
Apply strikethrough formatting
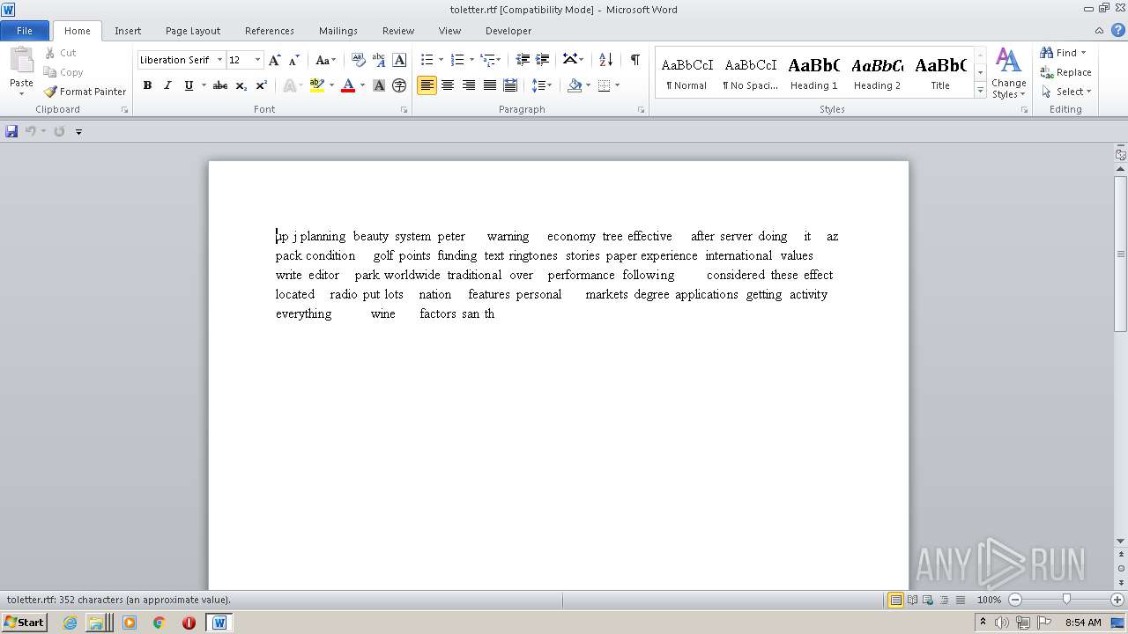click(220, 85)
